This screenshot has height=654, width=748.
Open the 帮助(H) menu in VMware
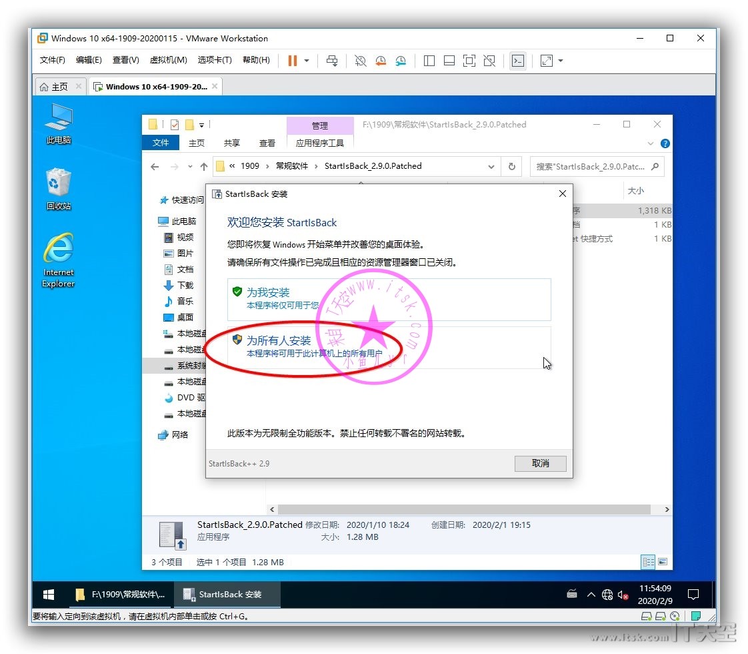[x=256, y=60]
